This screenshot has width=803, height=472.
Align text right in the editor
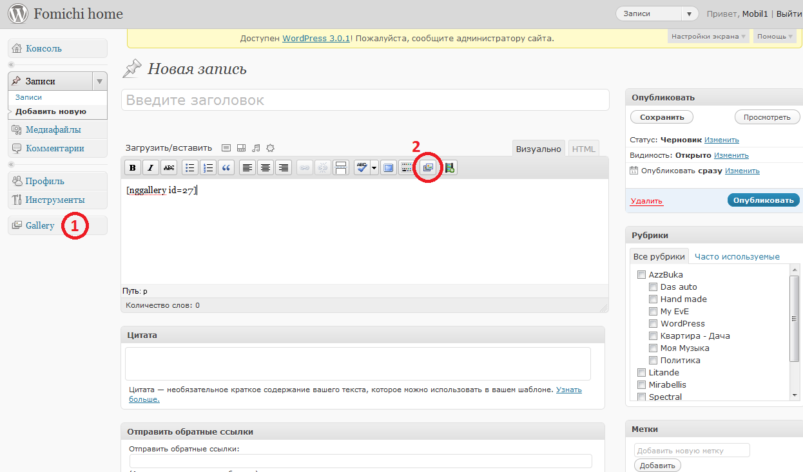(x=284, y=167)
